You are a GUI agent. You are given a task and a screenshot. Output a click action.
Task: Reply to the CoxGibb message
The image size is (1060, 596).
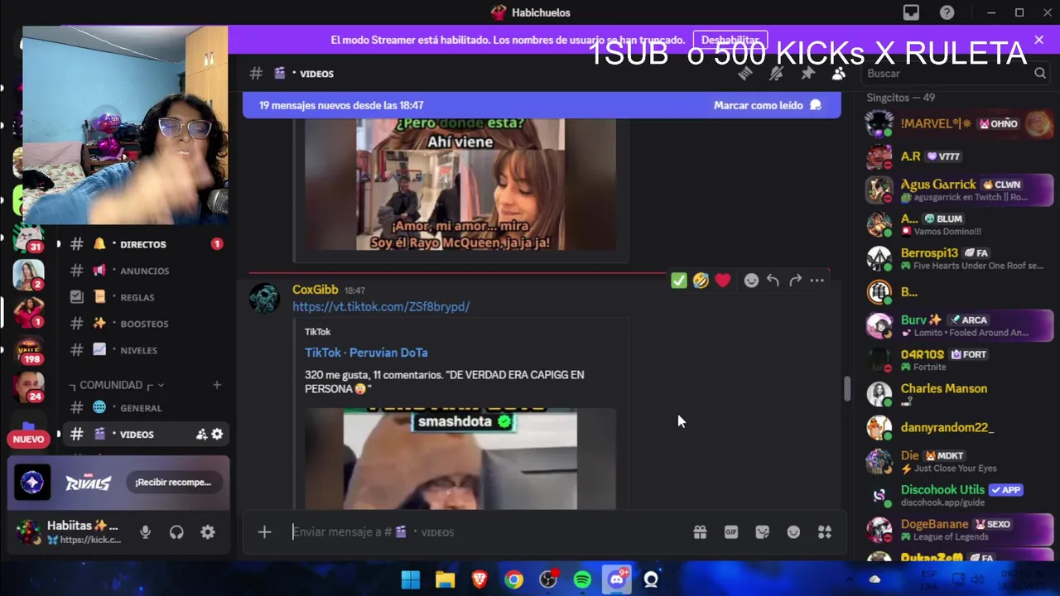pos(773,281)
